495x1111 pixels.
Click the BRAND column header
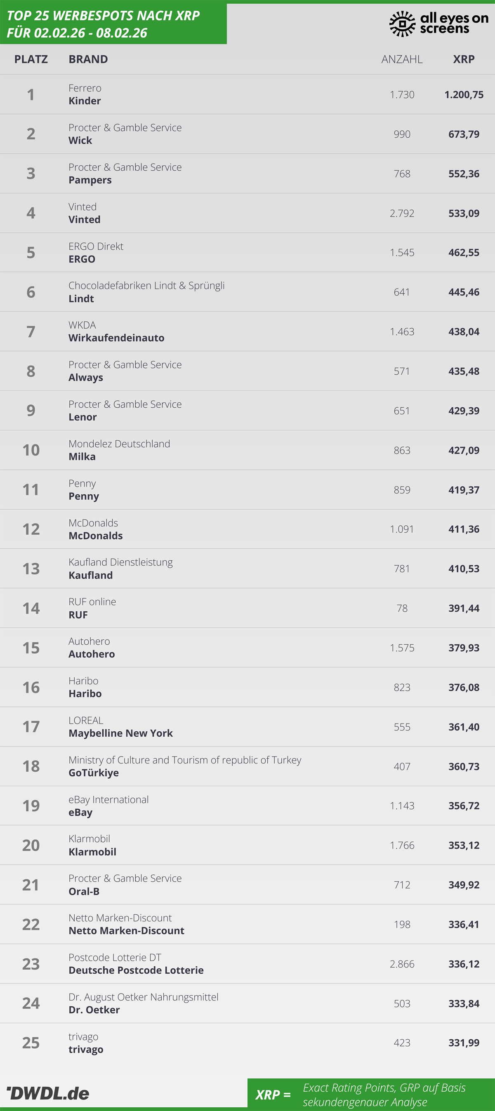[x=88, y=59]
